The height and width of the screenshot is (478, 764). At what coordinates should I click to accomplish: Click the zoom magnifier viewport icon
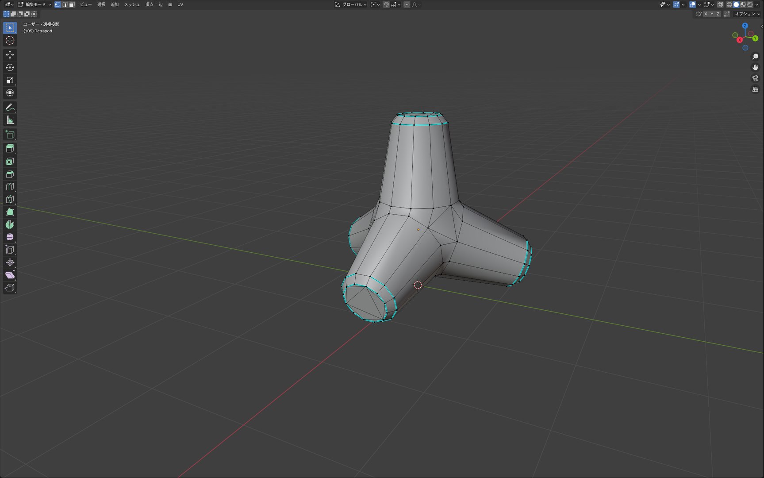(x=755, y=57)
